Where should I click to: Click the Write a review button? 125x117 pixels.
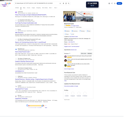(x=83, y=53)
